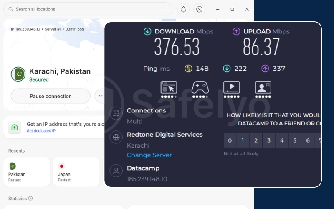The width and height of the screenshot is (334, 209).
Task: Open the account profile icon
Action: [x=199, y=9]
